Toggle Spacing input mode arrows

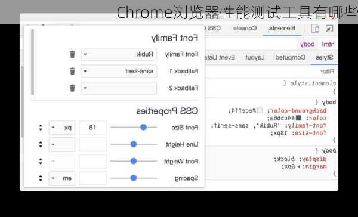tap(41, 178)
